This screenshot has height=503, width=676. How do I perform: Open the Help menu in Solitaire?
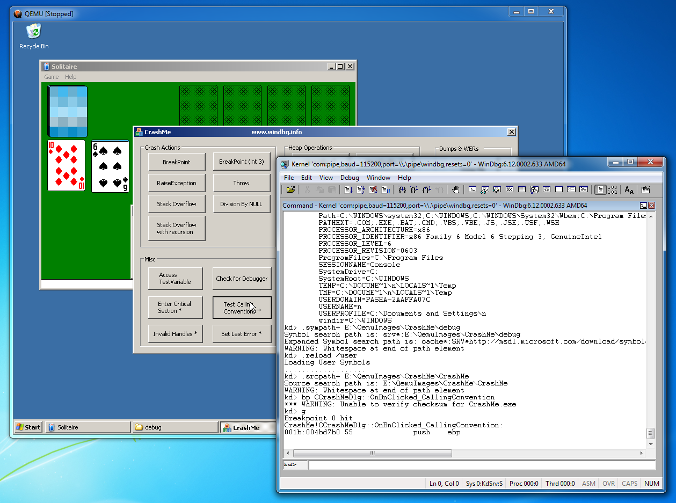[71, 77]
